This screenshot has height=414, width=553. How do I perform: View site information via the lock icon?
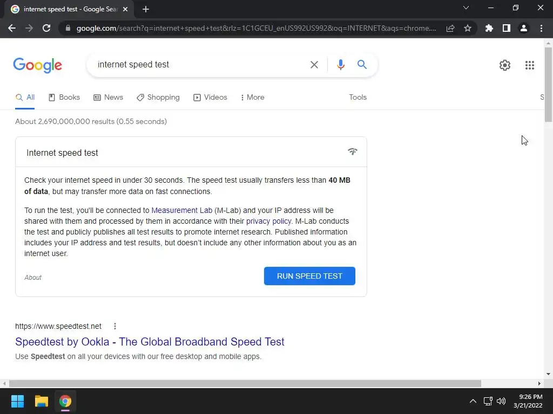[x=68, y=28]
